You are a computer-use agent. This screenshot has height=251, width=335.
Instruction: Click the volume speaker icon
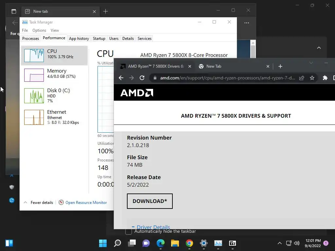(x=296, y=243)
